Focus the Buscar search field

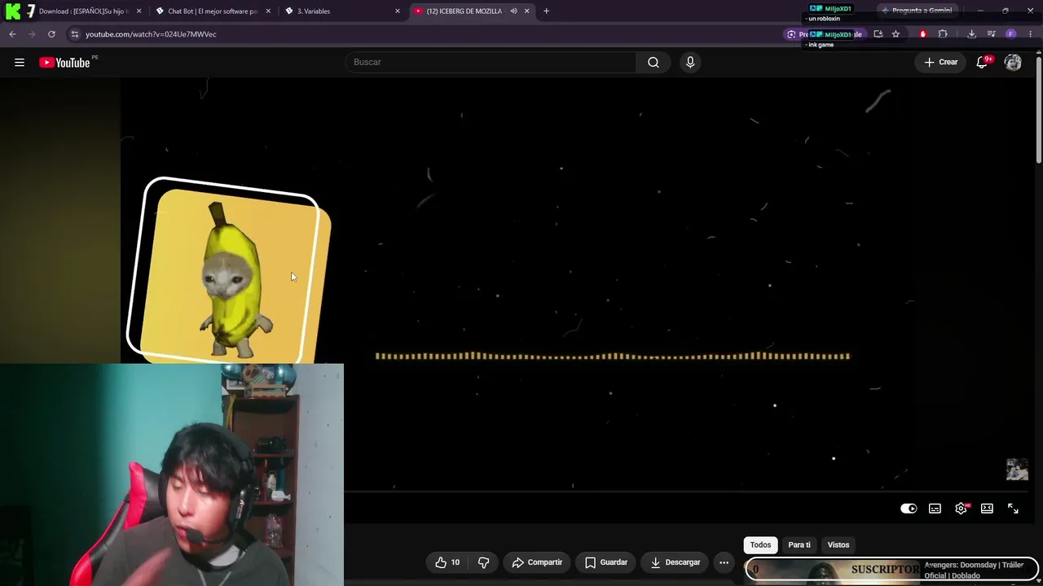(x=491, y=62)
